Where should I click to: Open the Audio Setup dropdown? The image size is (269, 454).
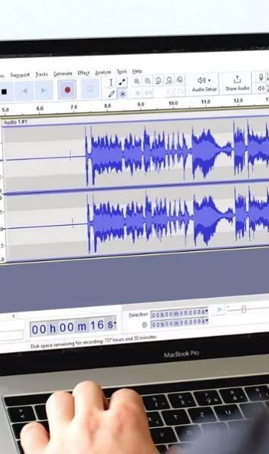204,84
